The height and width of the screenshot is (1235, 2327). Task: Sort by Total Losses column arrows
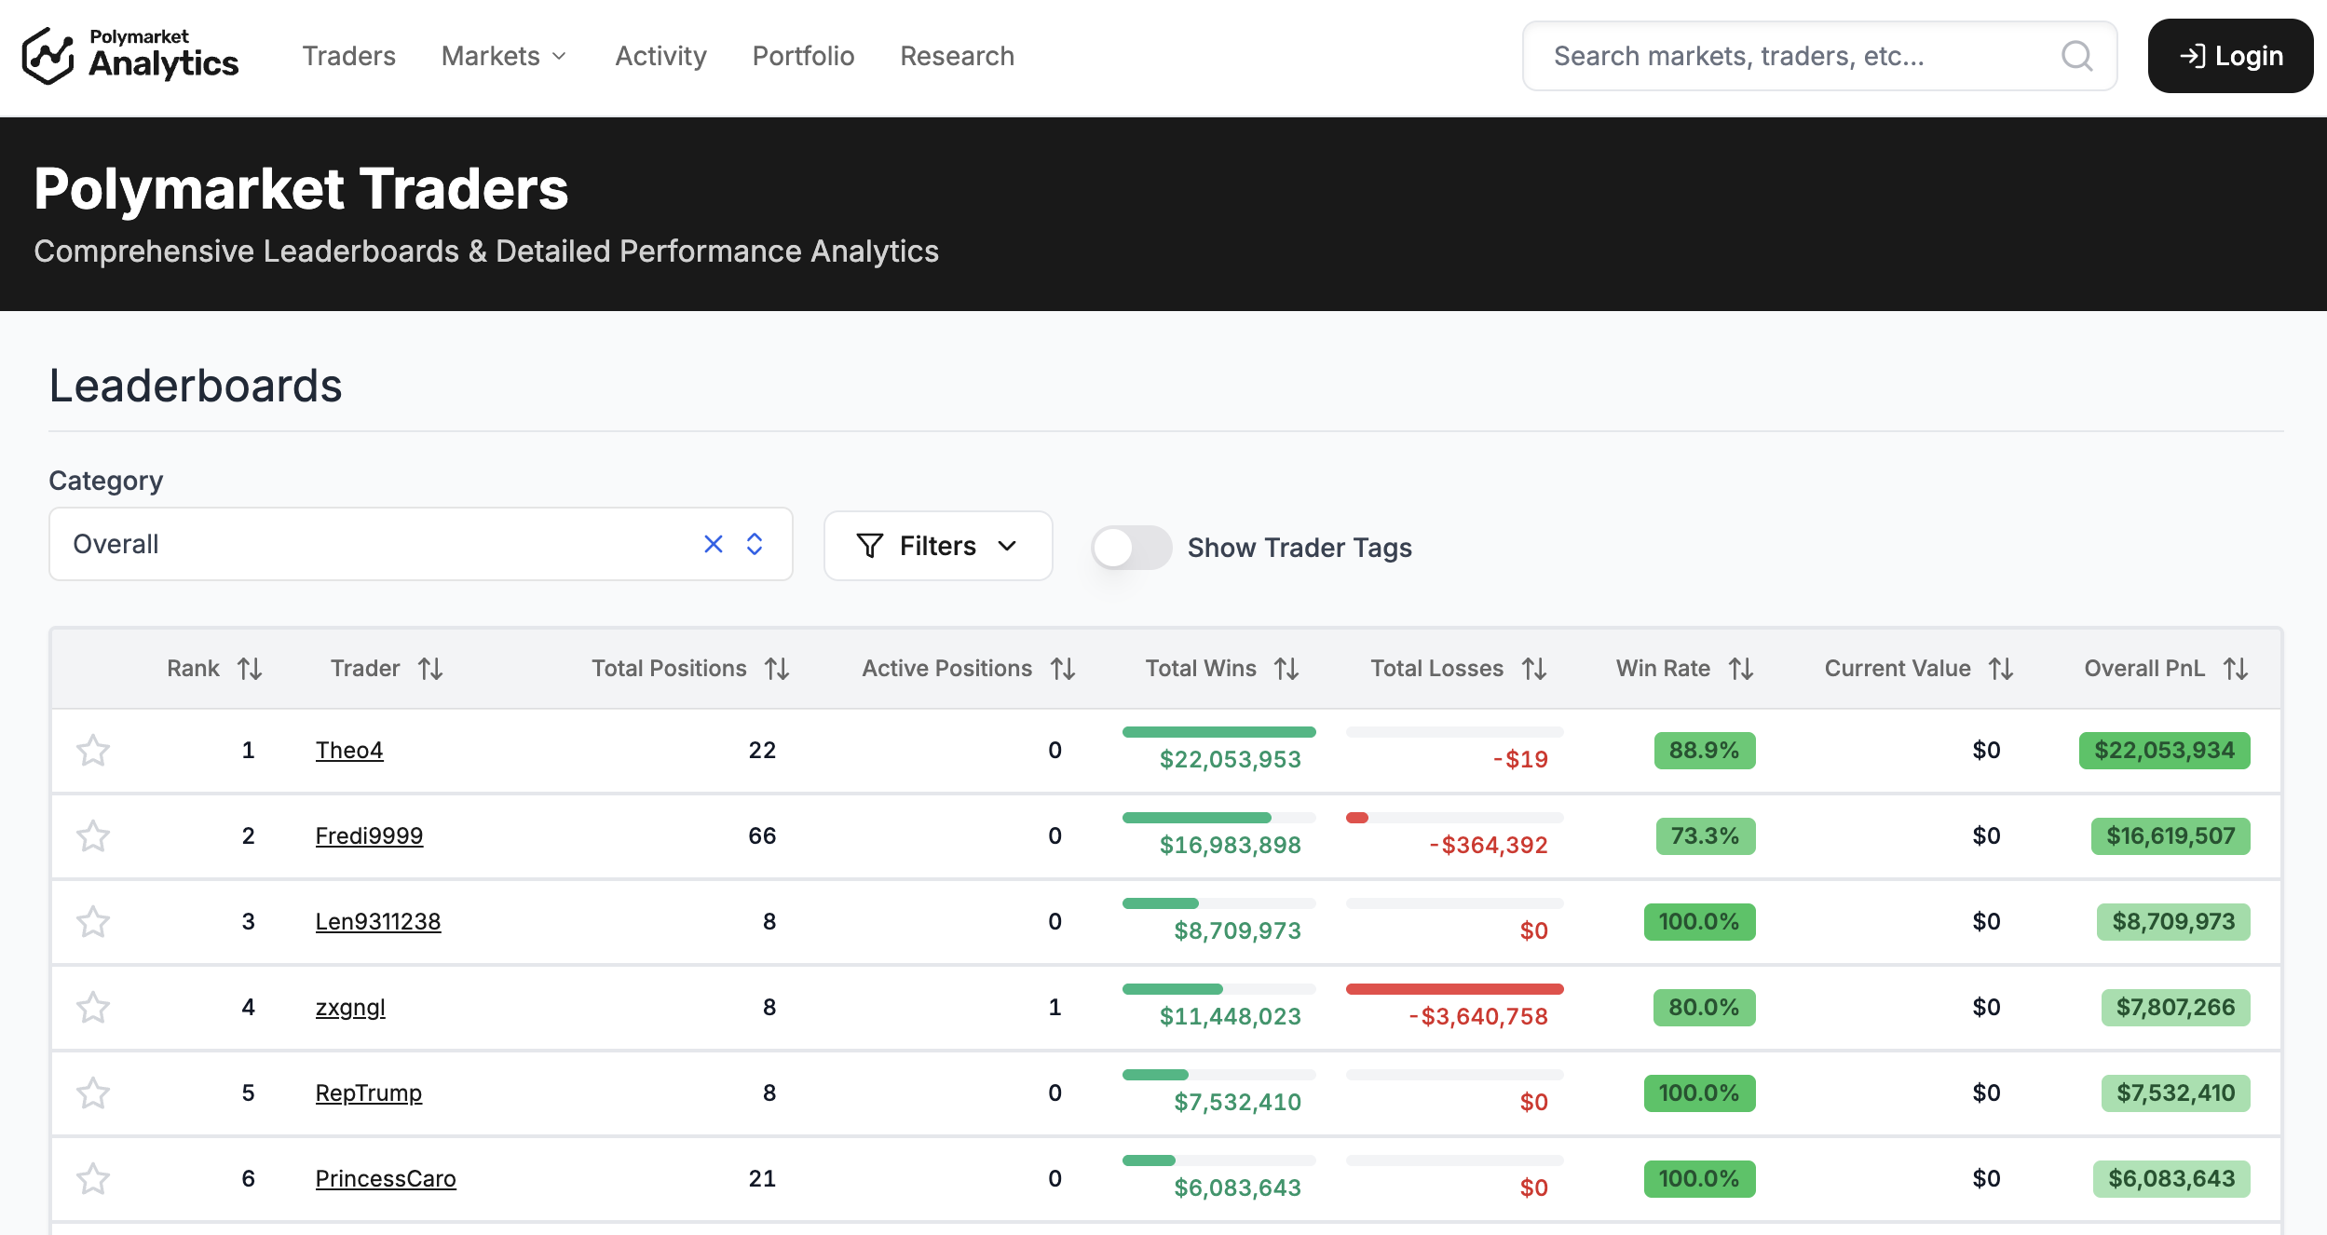1534,669
